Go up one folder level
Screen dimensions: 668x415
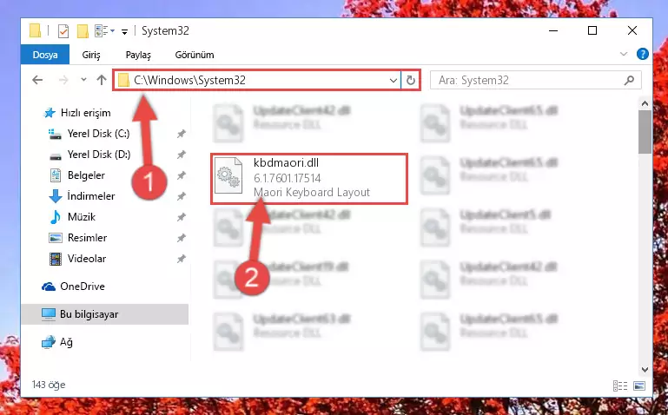[102, 80]
